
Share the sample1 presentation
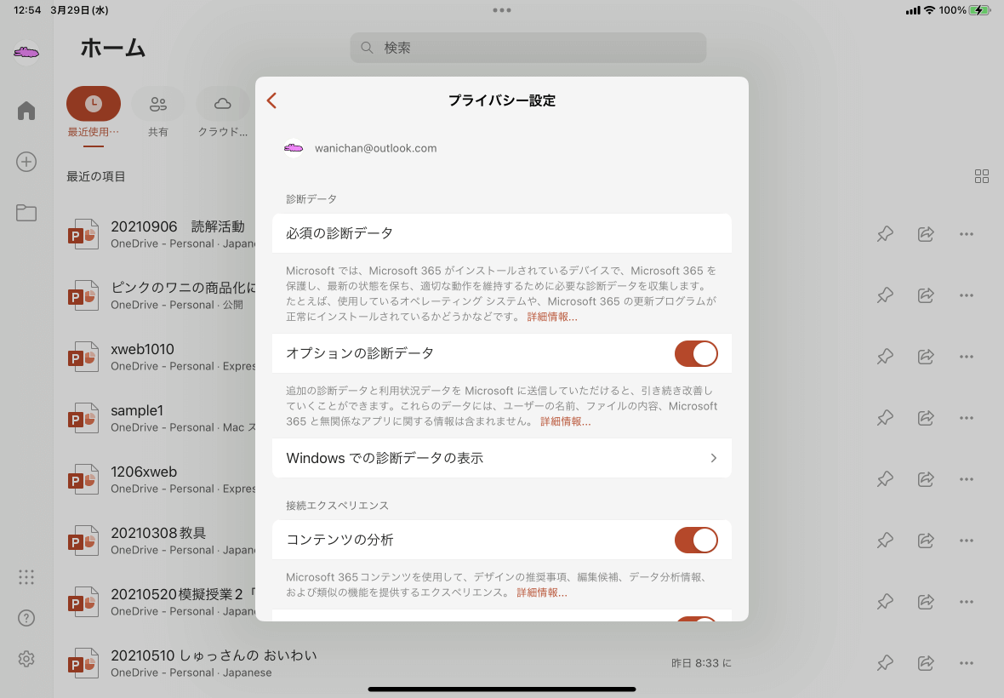pos(926,418)
